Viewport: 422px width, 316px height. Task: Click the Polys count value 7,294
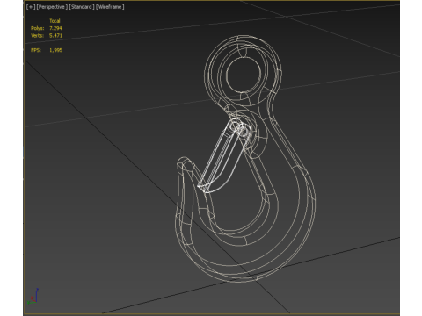[55, 28]
